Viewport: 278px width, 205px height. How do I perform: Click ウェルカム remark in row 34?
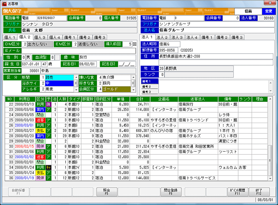(x=227, y=168)
